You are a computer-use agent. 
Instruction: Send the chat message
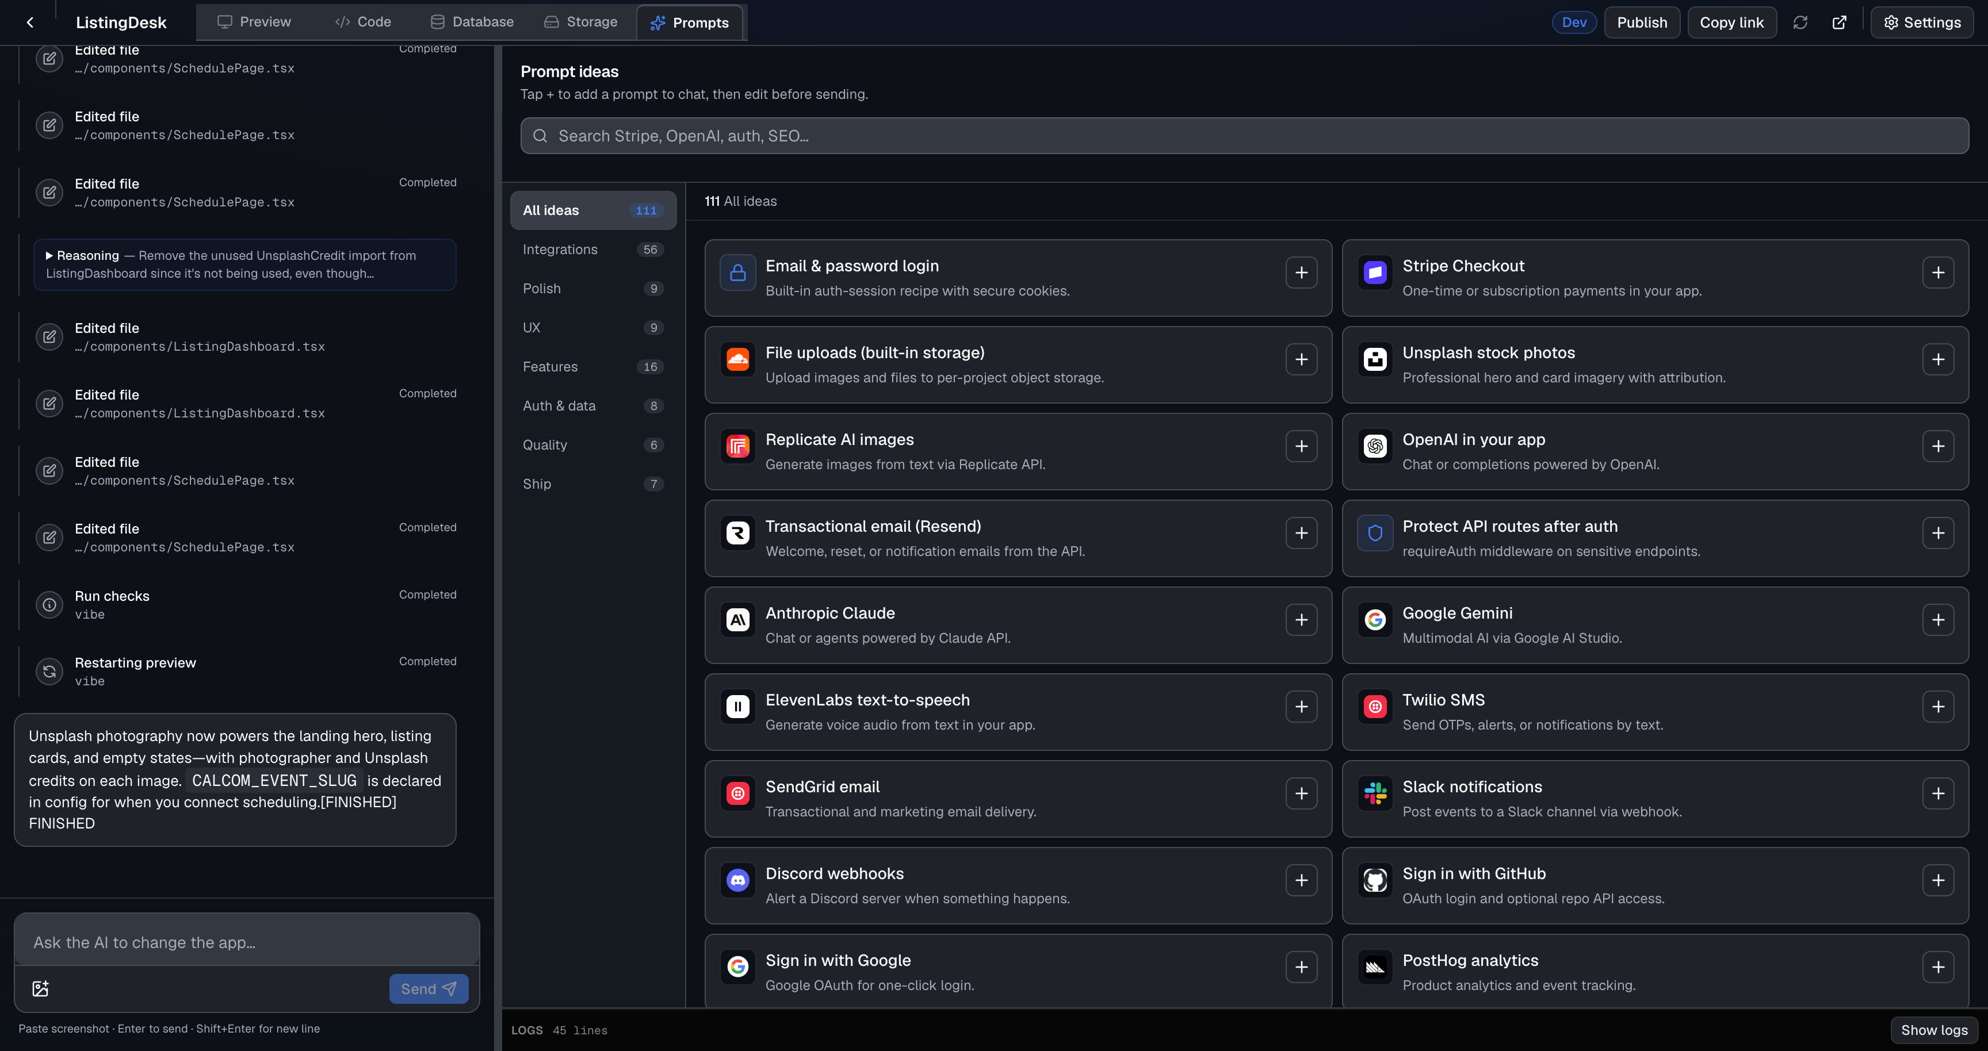click(429, 988)
